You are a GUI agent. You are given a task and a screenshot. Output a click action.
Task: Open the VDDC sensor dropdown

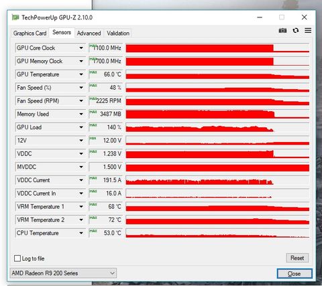click(x=50, y=153)
